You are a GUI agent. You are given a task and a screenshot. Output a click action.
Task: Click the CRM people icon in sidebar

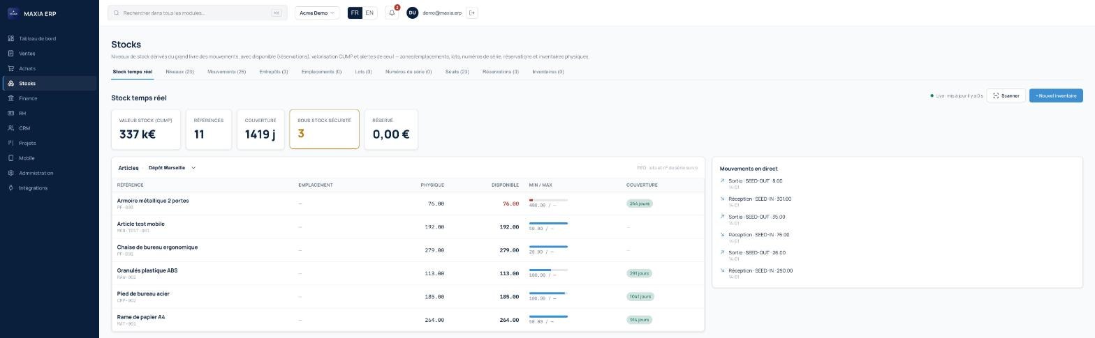pyautogui.click(x=10, y=128)
